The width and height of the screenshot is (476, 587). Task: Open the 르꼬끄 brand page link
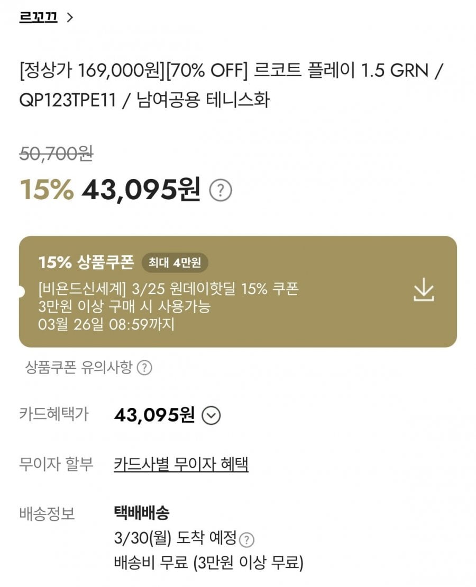click(x=38, y=17)
